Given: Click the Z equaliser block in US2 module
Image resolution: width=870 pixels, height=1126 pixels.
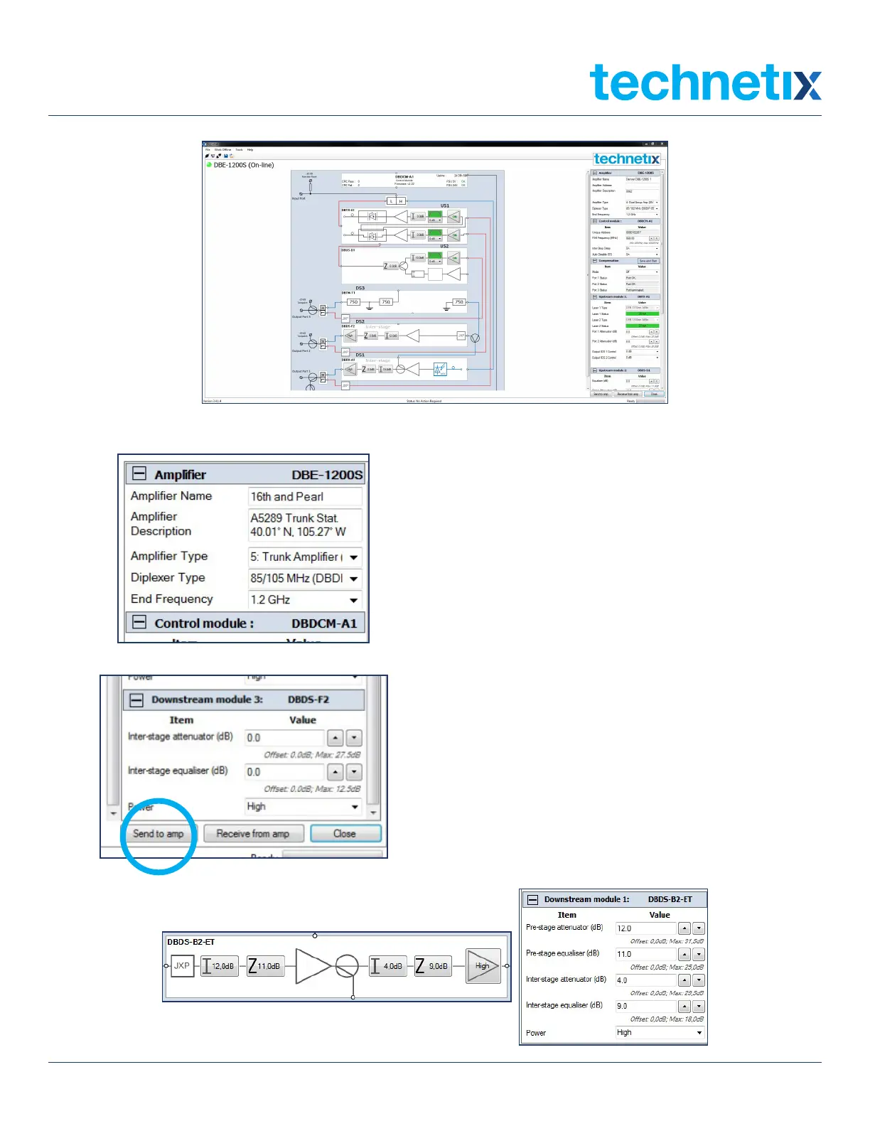Looking at the screenshot, I should click(391, 266).
